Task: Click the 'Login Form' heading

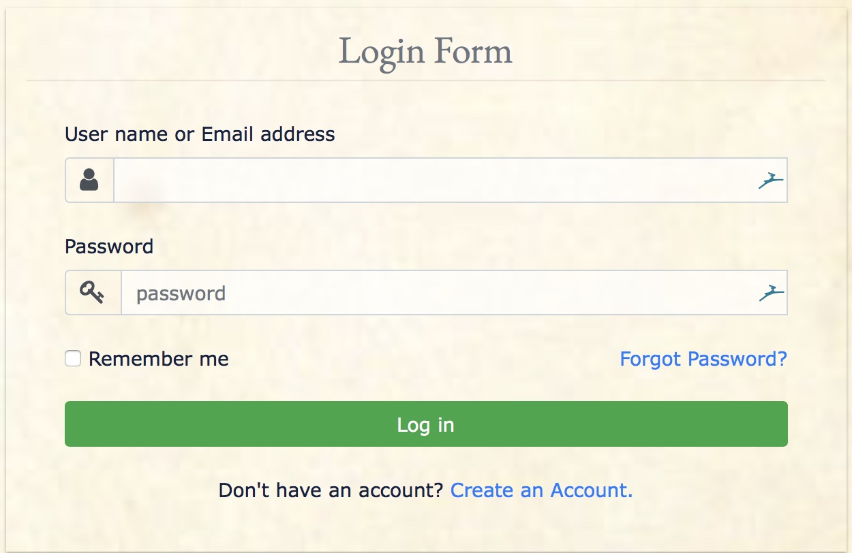Action: [425, 52]
